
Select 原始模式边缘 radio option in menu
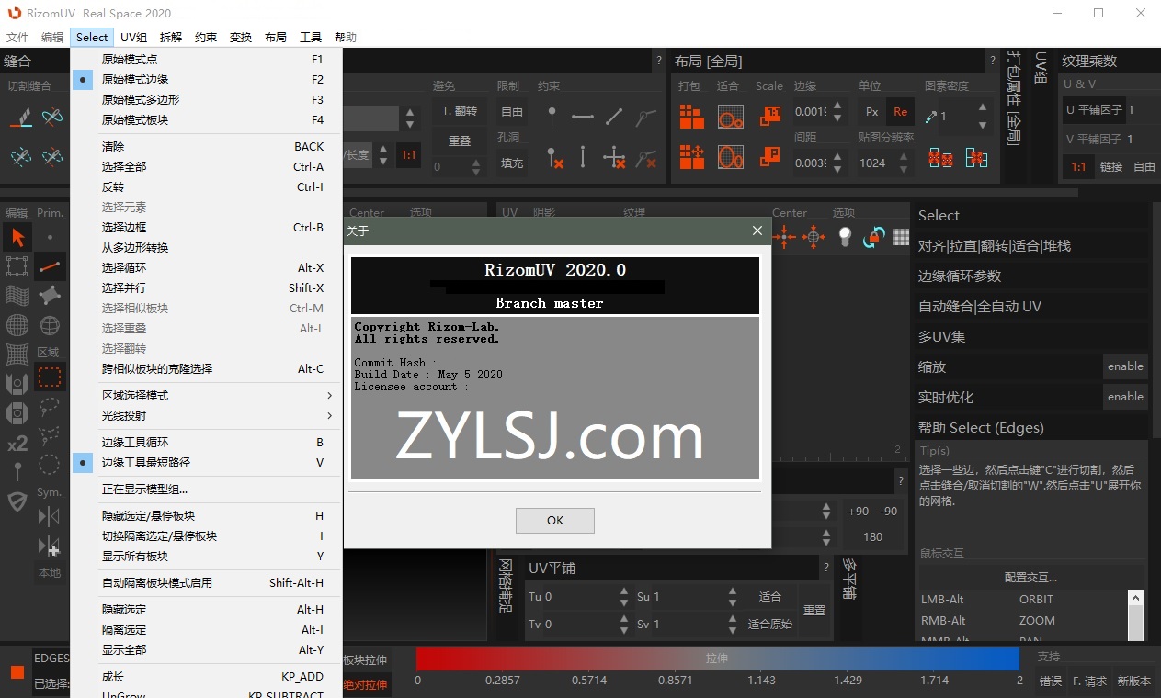206,79
